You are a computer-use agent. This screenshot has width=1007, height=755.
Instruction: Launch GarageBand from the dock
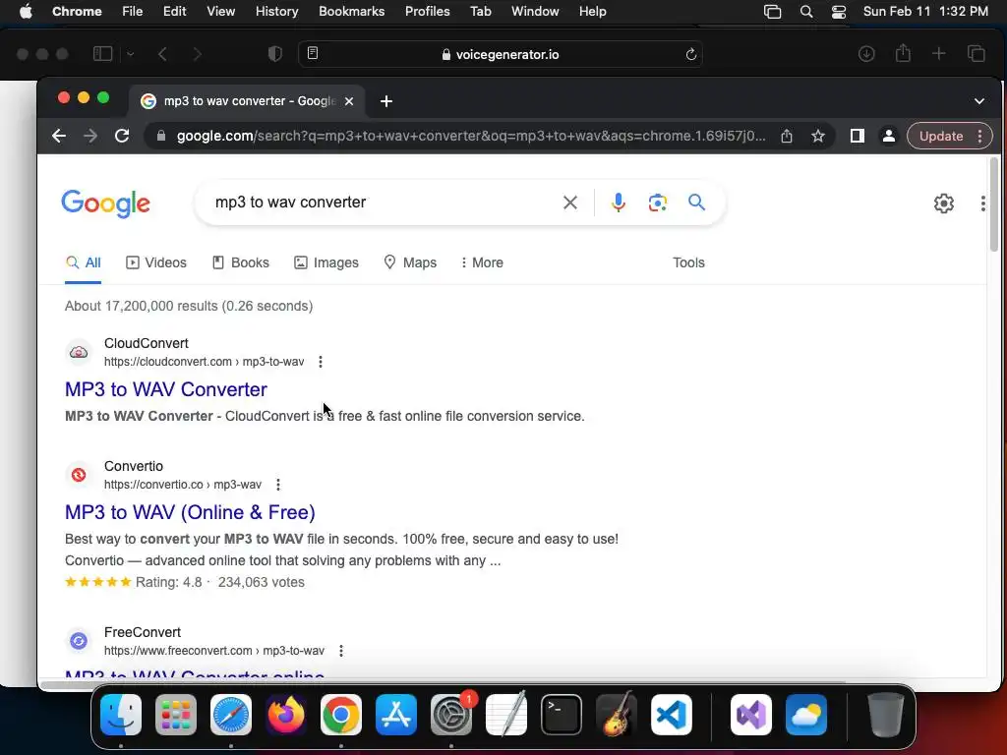(617, 715)
